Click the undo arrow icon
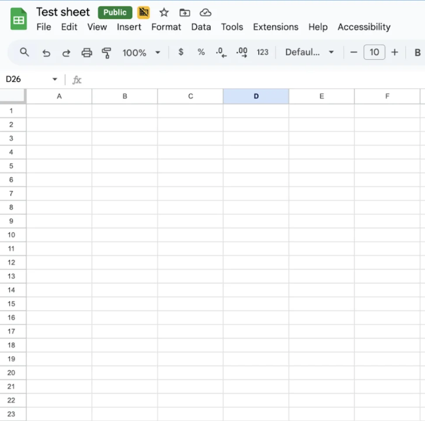 [x=46, y=53]
